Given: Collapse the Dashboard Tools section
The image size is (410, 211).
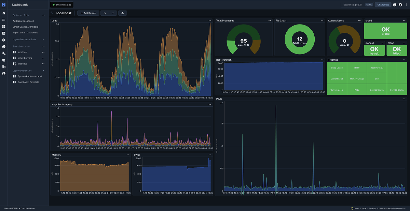Looking at the screenshot, I should click(x=43, y=15).
